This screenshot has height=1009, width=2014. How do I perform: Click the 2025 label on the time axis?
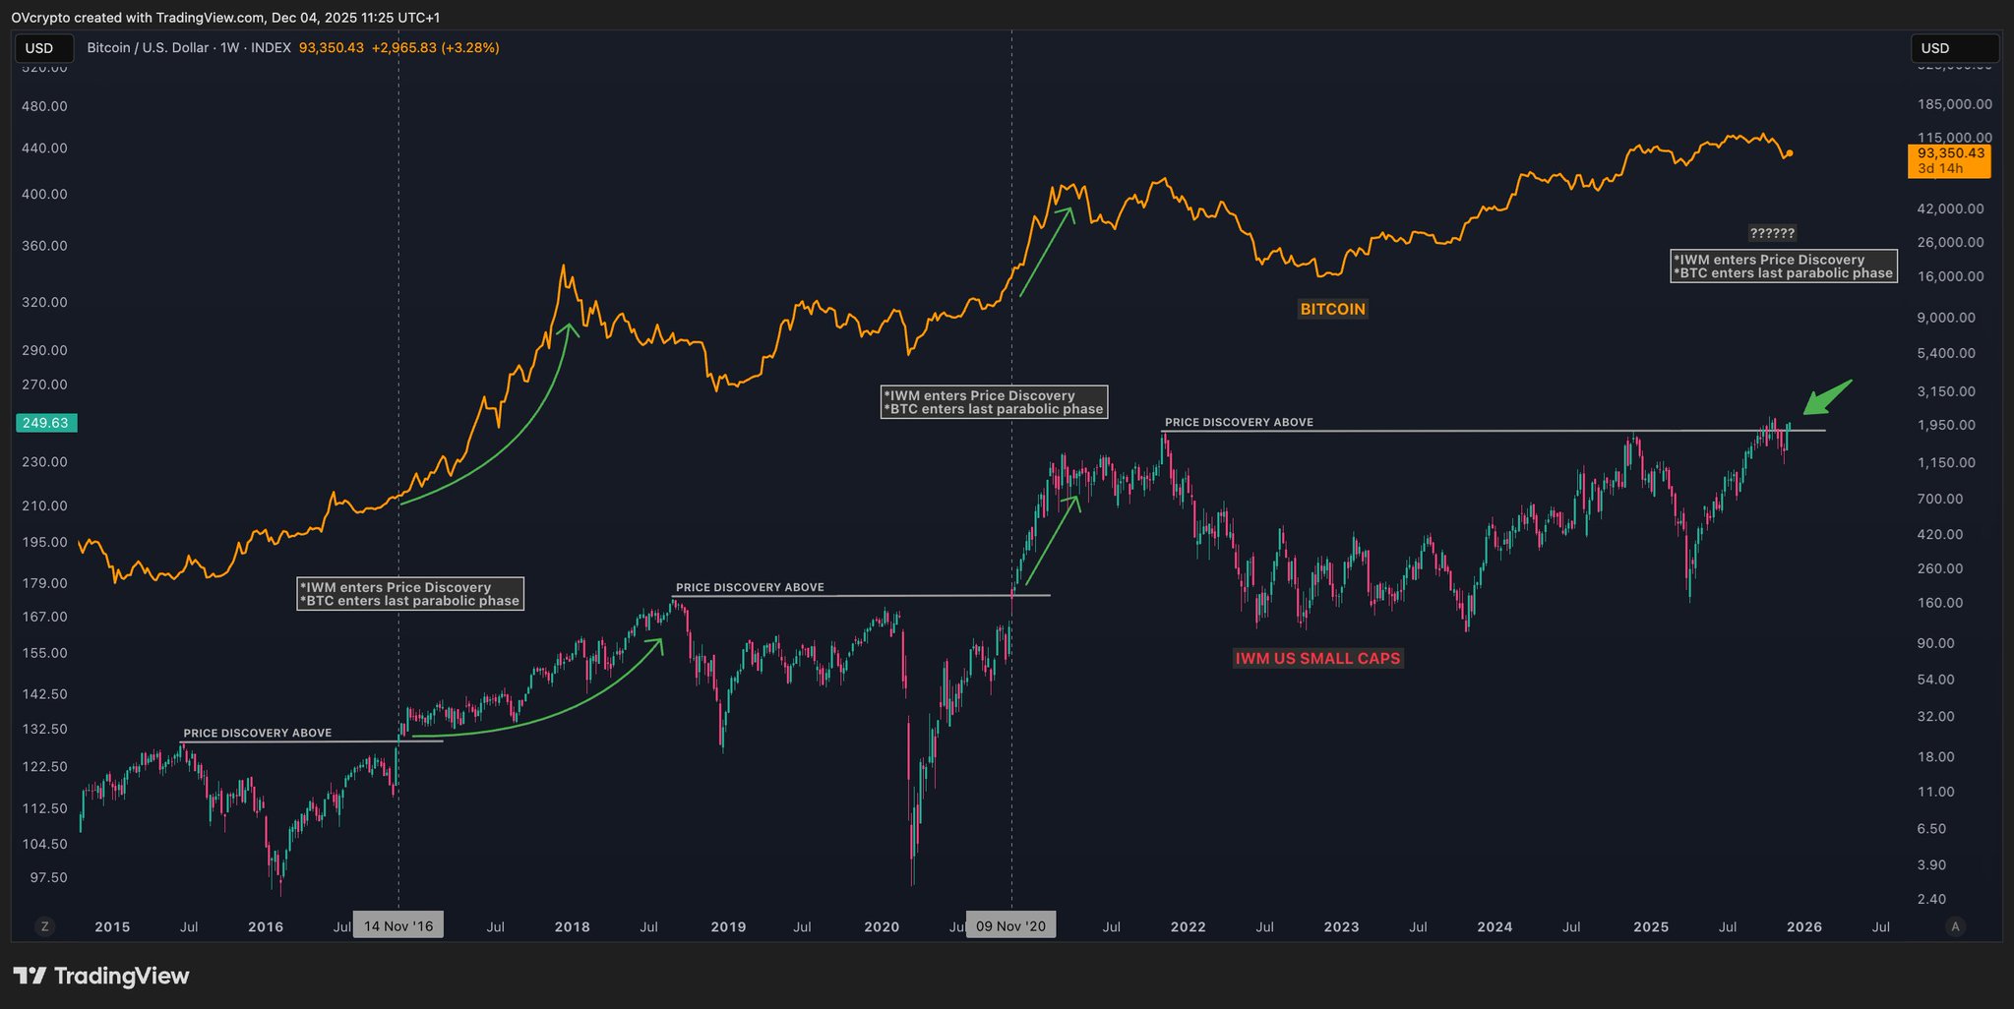(x=1651, y=926)
